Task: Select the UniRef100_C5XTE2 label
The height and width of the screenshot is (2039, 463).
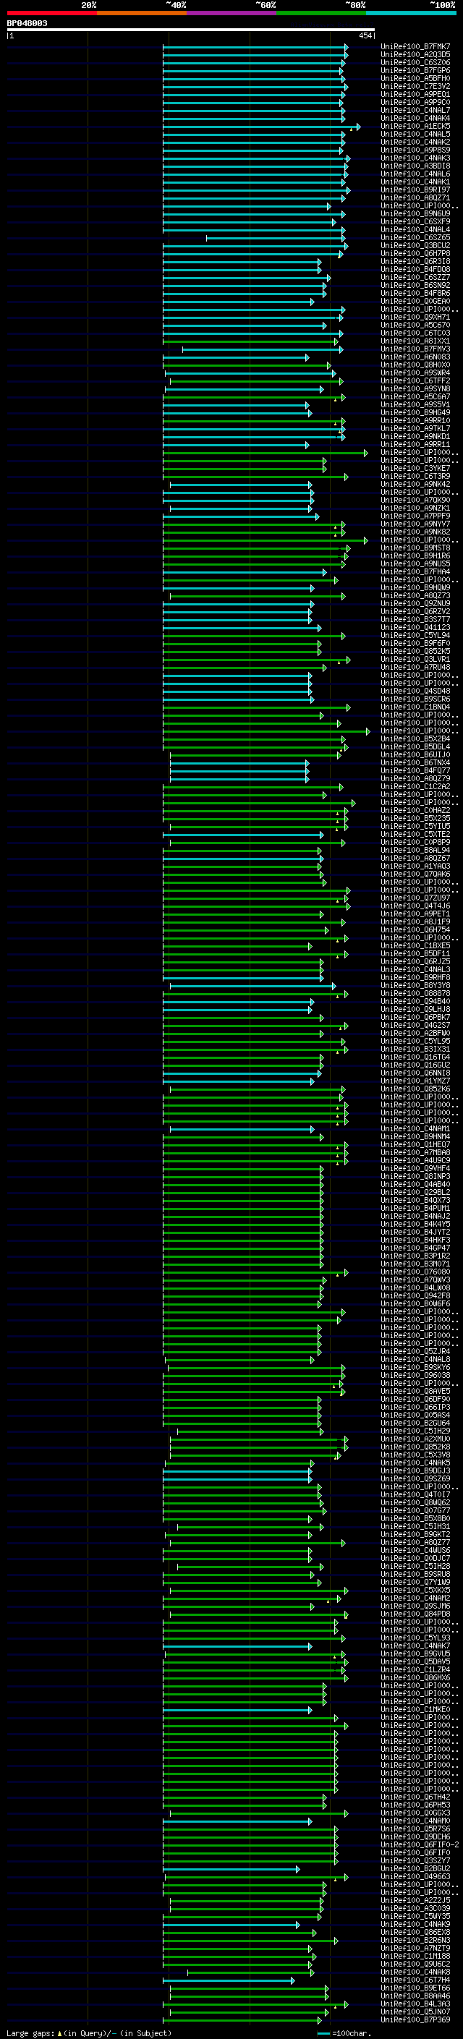Action: pos(415,834)
